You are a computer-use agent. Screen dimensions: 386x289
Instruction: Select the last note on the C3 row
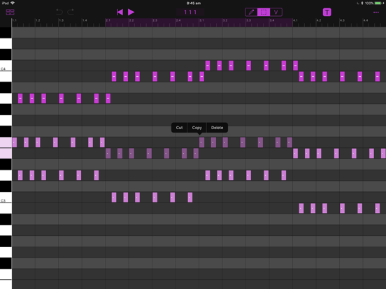point(190,198)
